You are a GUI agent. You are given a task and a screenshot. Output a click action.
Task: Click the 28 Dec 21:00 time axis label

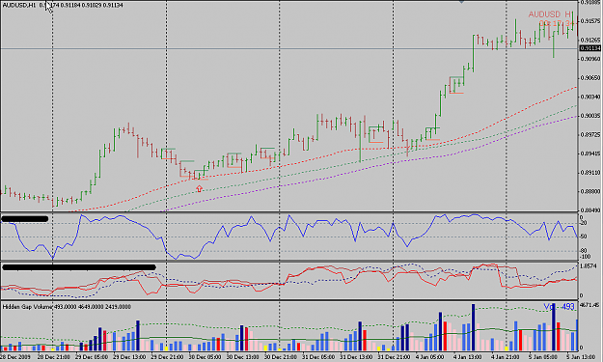coord(53,357)
